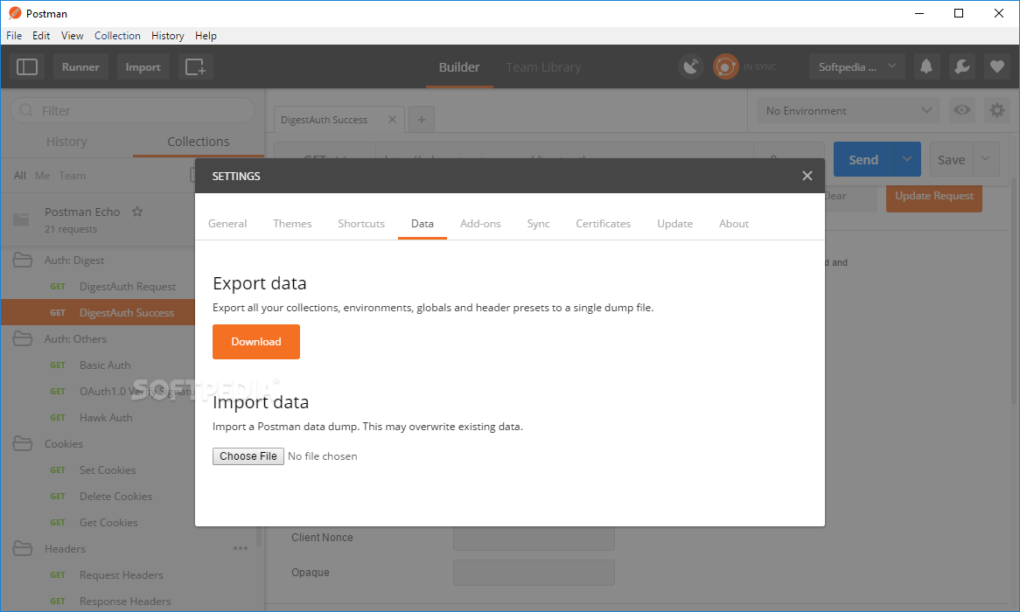Image resolution: width=1020 pixels, height=612 pixels.
Task: Open the wrench settings menu
Action: click(961, 66)
